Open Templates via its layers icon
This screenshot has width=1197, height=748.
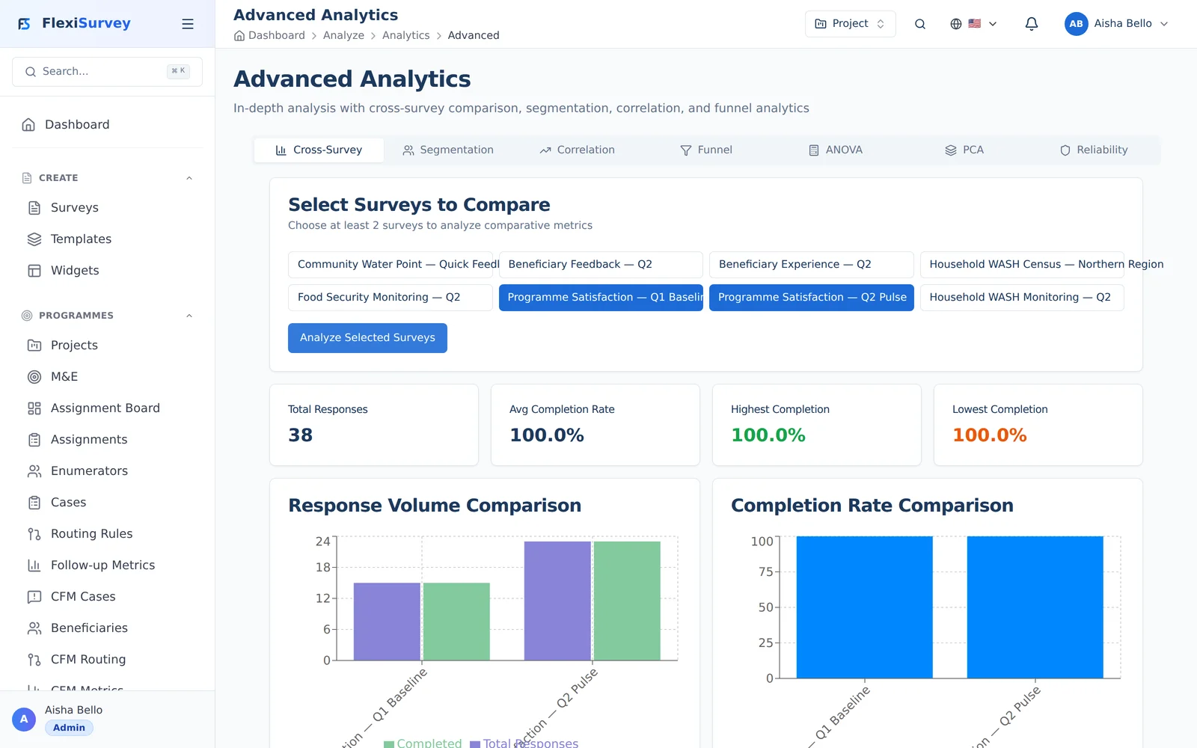[x=34, y=239]
